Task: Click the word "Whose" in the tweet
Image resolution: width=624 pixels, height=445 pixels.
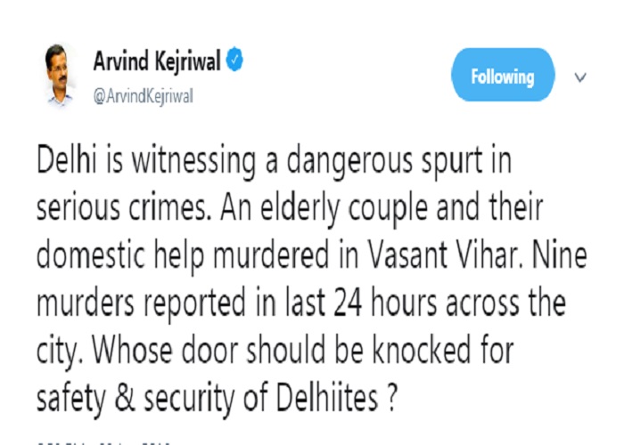Action: pos(133,351)
